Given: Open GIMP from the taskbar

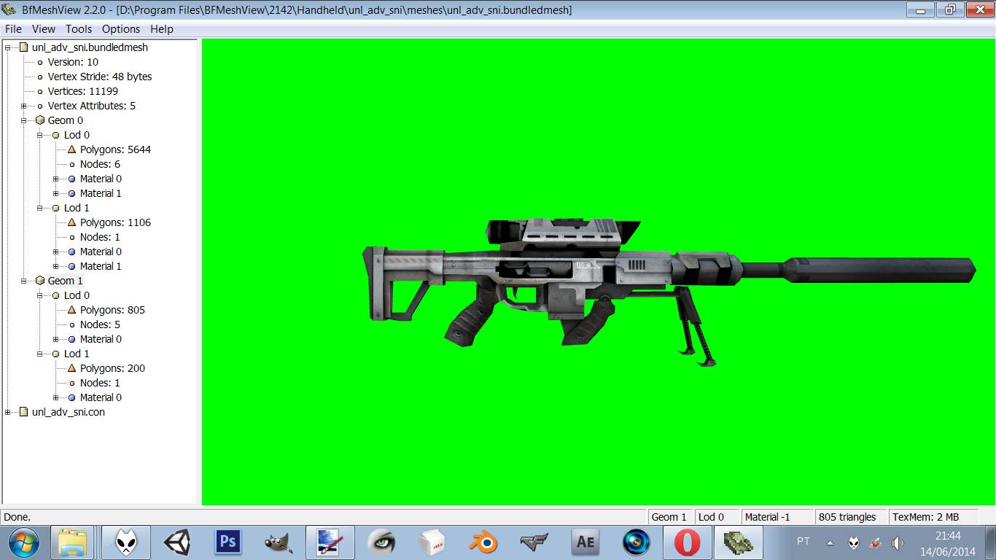Looking at the screenshot, I should 279,542.
